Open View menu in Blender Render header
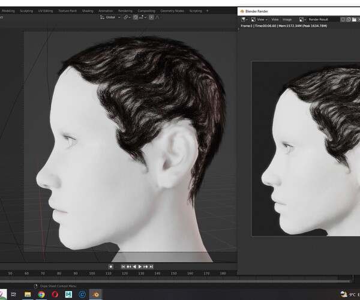Viewport: 360px width, 300px height. (275, 20)
